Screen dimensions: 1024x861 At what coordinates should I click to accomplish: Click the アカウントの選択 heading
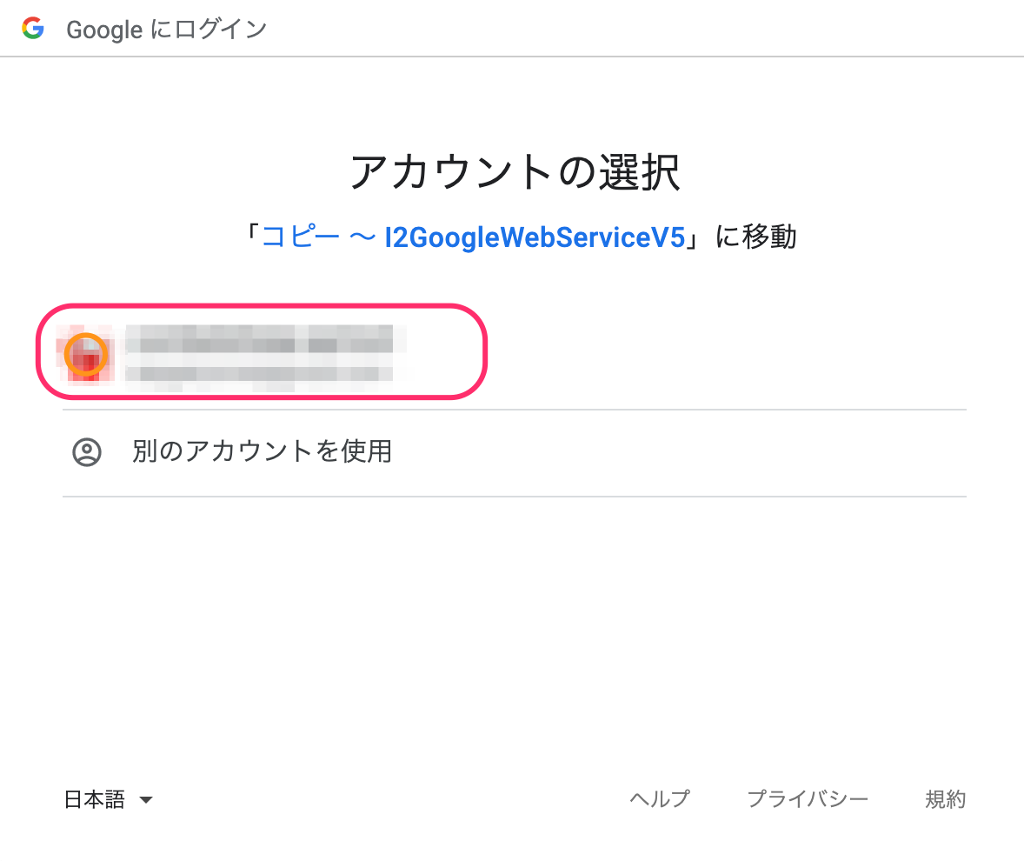[514, 172]
